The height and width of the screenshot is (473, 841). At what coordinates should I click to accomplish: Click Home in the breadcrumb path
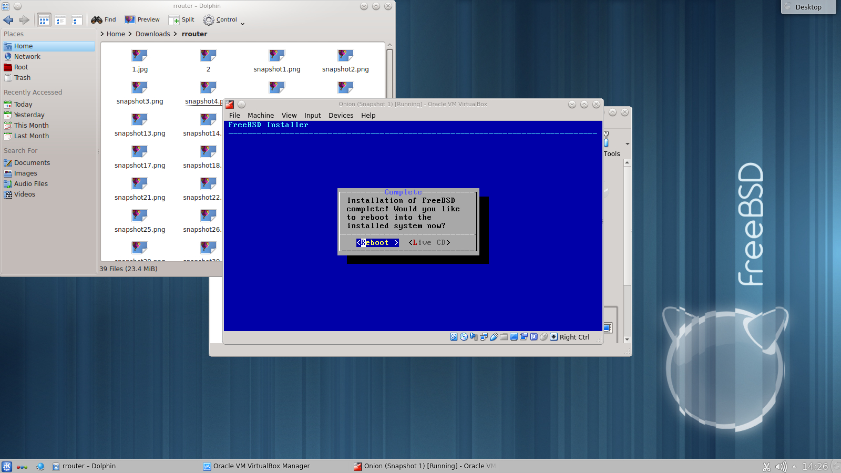tap(116, 34)
